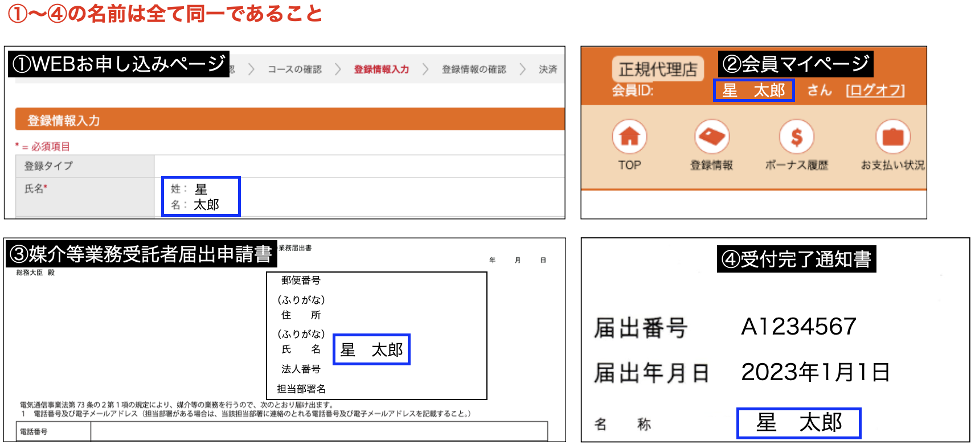Viewport: 975px width, 445px height.
Task: Click the 届出年月日 value 2023年1月1日
Action: click(816, 372)
